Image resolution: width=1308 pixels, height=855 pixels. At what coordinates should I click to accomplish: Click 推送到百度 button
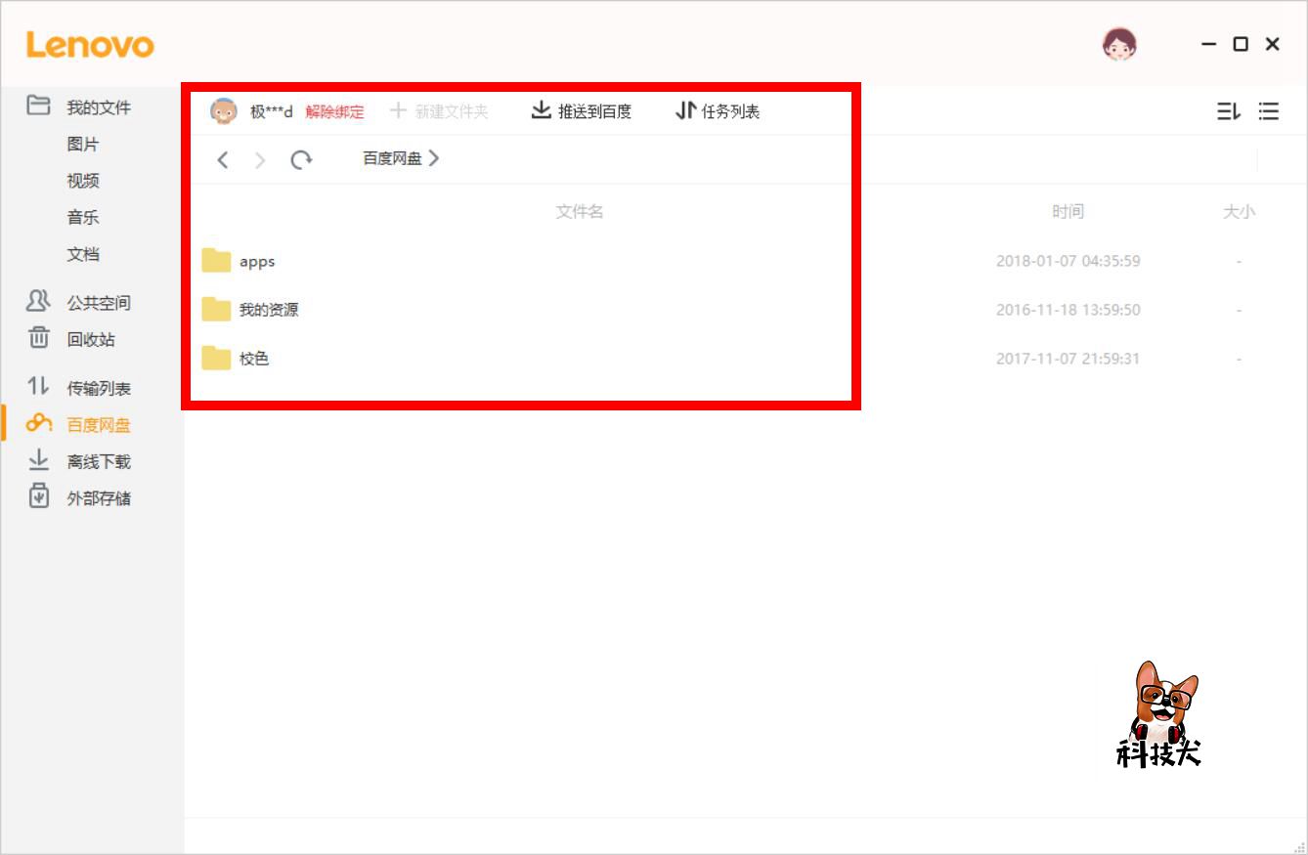(x=582, y=111)
